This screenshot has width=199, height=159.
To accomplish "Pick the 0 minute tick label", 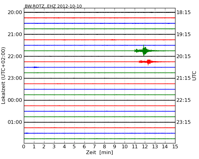I will click(x=24, y=147).
